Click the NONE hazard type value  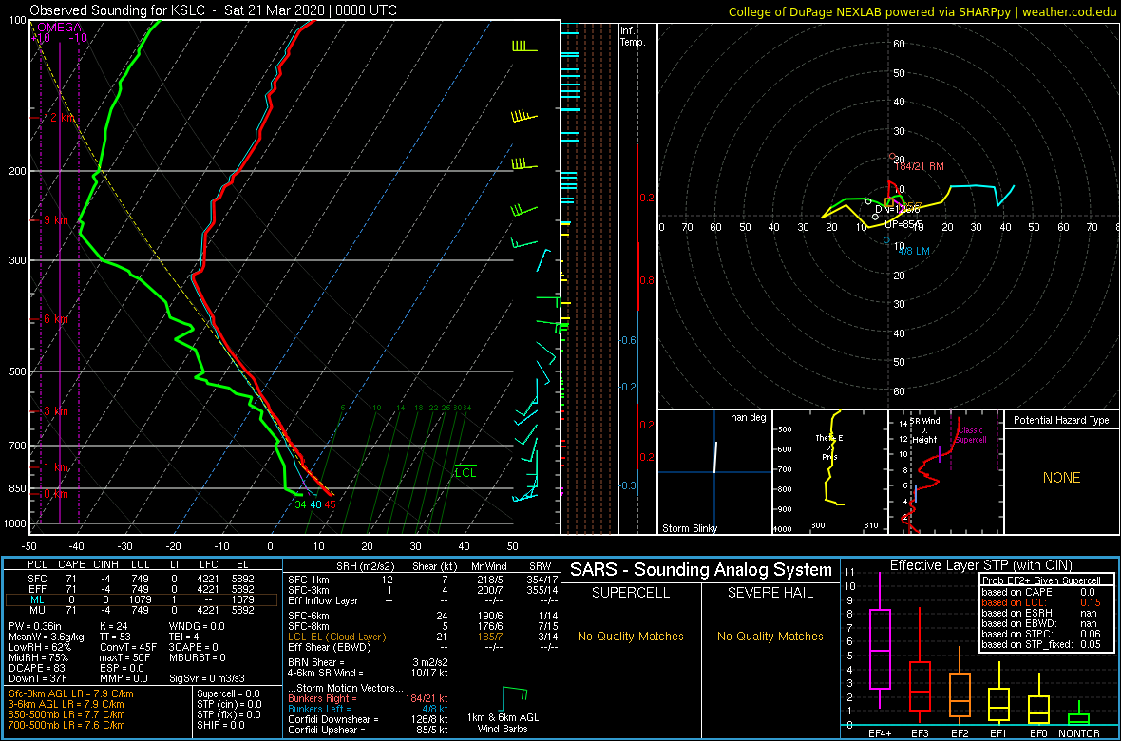[1062, 478]
